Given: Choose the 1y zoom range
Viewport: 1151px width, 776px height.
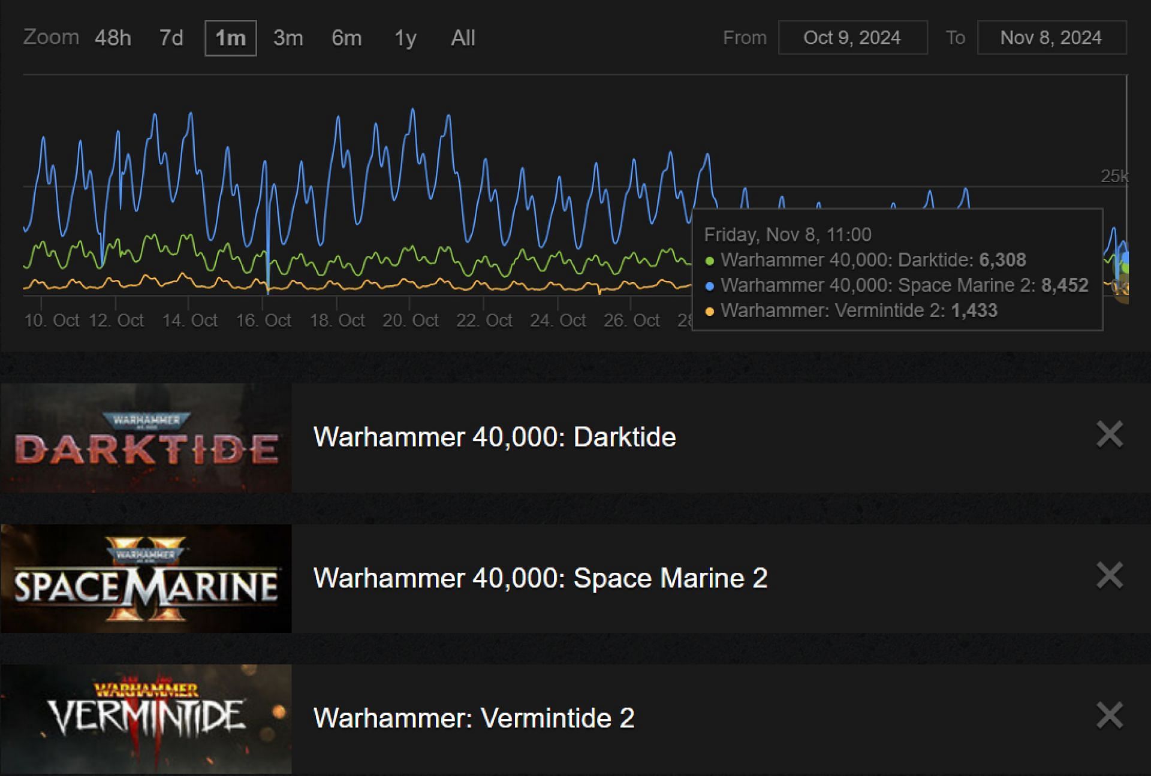Looking at the screenshot, I should point(405,38).
